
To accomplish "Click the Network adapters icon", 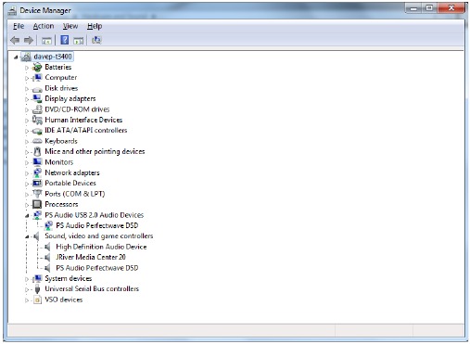I will (x=37, y=172).
